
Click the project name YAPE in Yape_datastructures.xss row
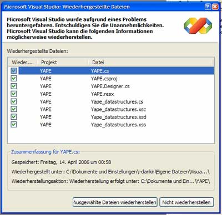click(x=46, y=125)
